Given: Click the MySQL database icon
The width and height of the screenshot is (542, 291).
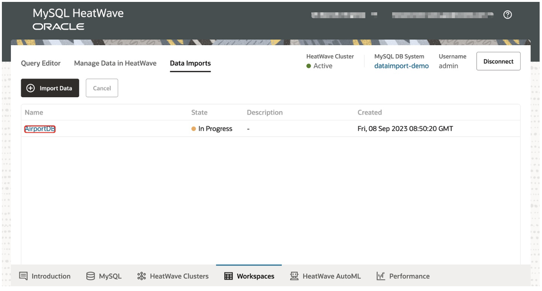Looking at the screenshot, I should tap(90, 276).
